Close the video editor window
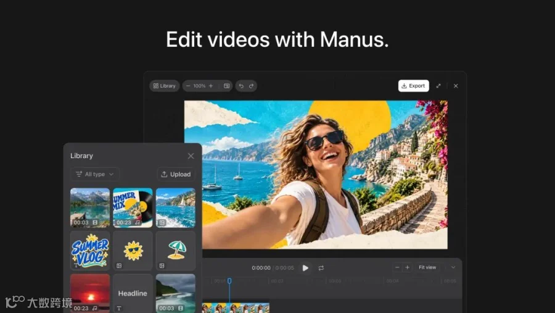 [456, 86]
